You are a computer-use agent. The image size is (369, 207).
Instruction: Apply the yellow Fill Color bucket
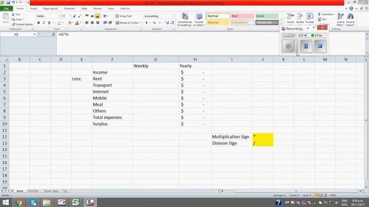(69, 23)
